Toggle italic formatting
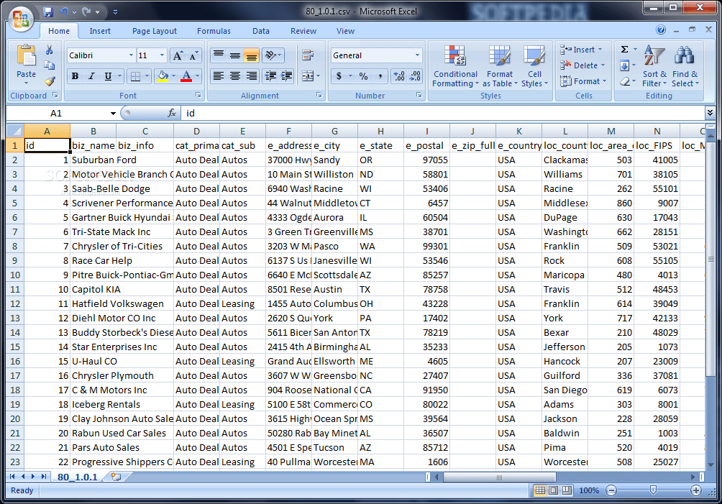 coord(90,75)
